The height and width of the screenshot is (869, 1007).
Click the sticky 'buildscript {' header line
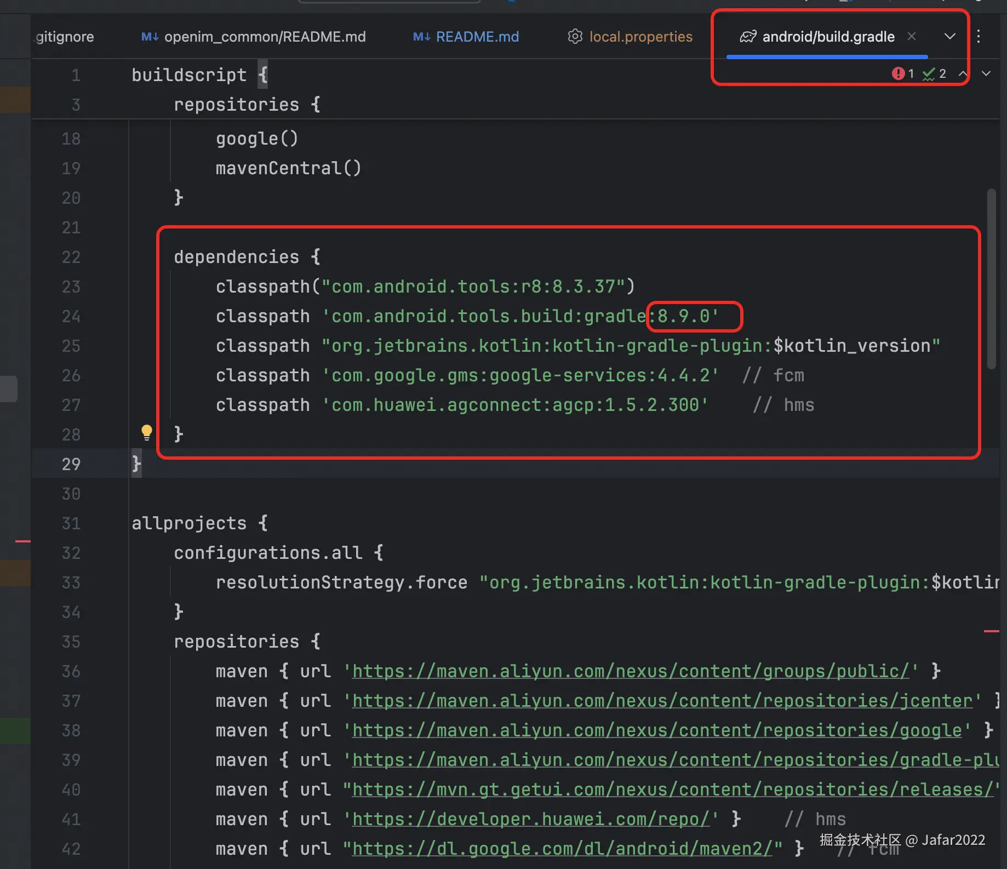click(x=199, y=75)
